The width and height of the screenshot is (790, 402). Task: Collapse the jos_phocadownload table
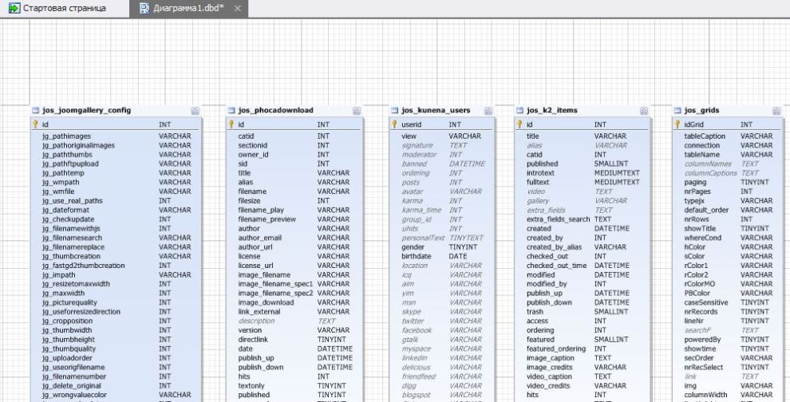pos(356,110)
